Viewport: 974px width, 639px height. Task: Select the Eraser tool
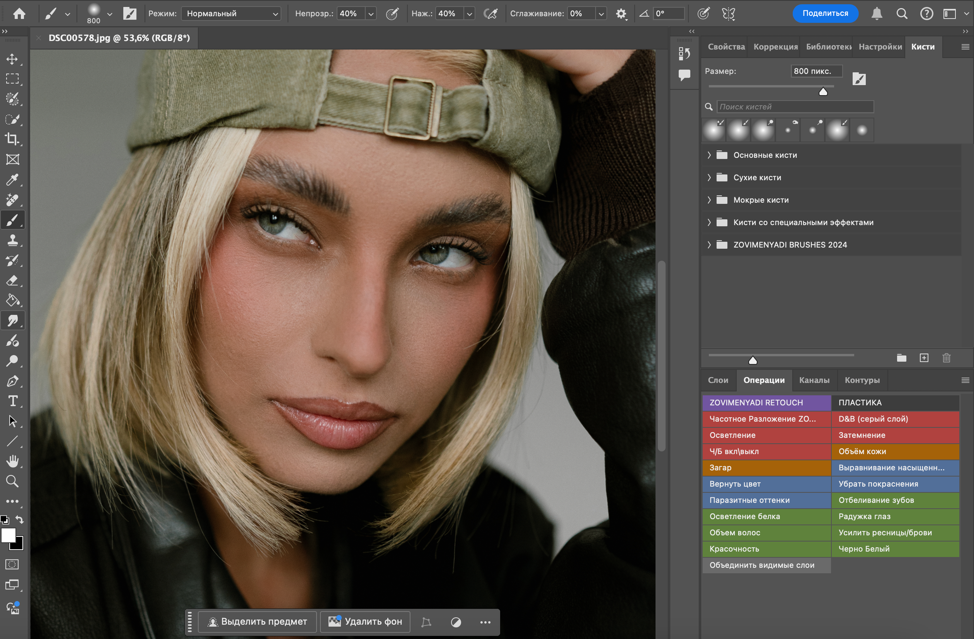pos(12,280)
